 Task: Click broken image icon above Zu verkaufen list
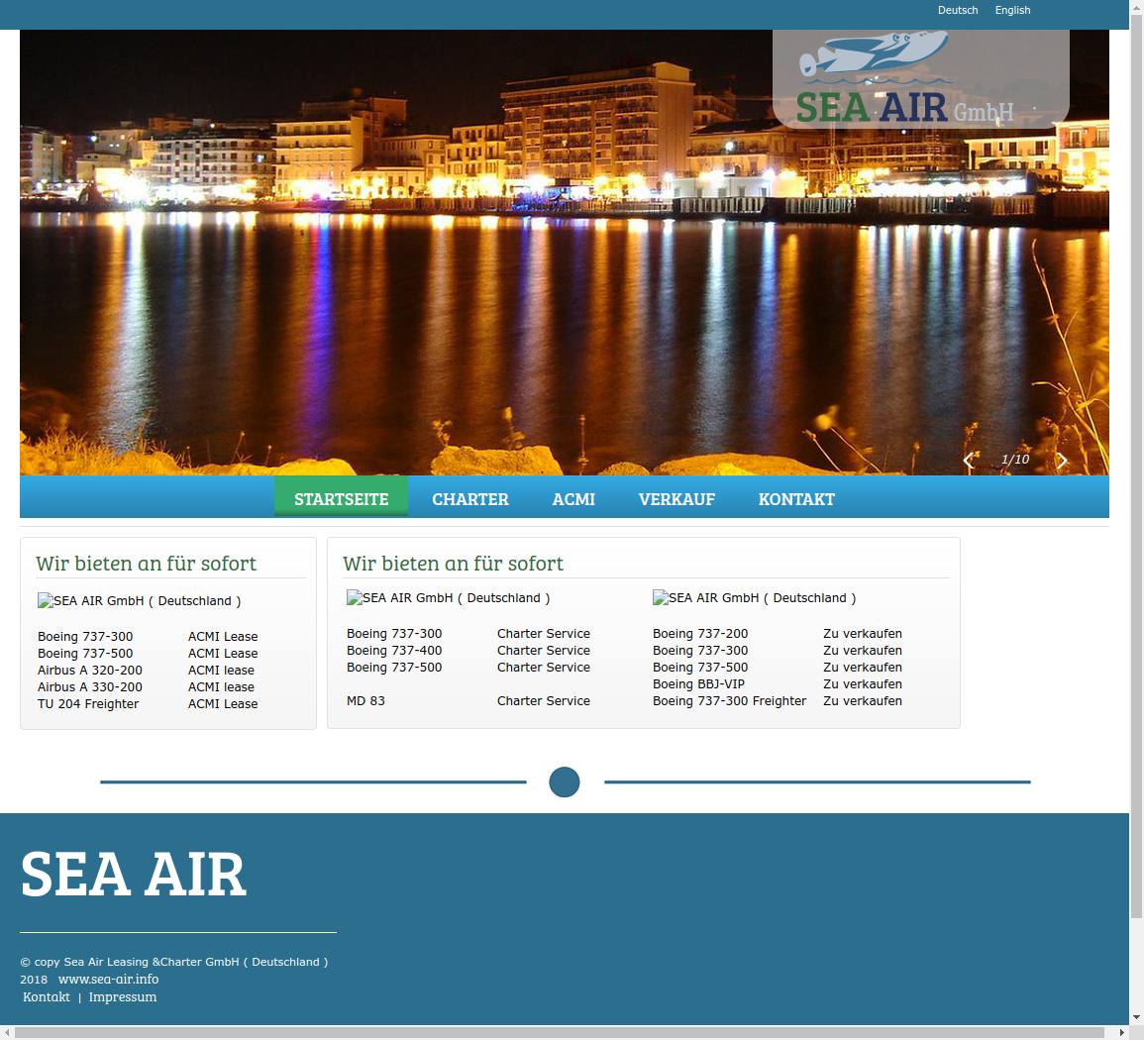661,597
